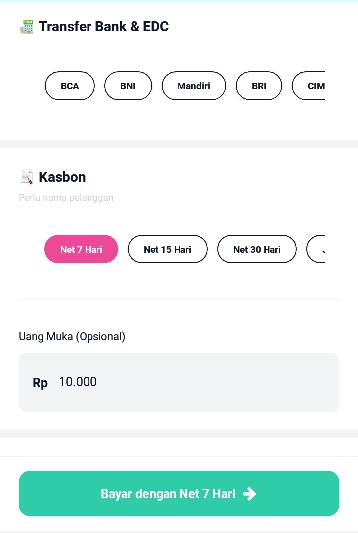Choose Net 30 Hari credit term

(257, 249)
